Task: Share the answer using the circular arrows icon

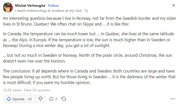Action: tap(64, 99)
